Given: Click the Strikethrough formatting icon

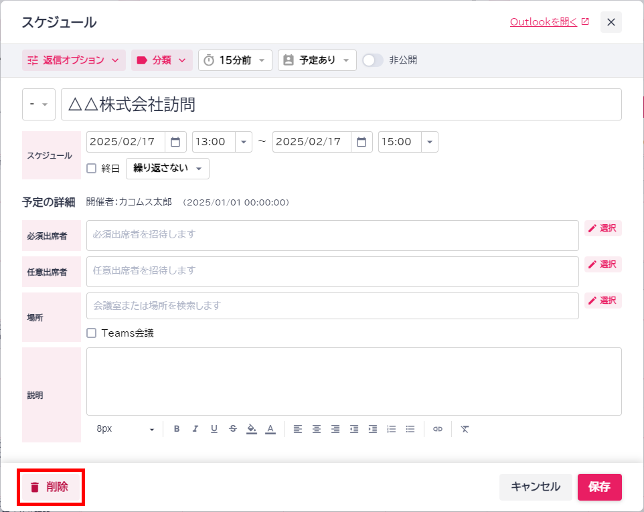Looking at the screenshot, I should coord(233,428).
